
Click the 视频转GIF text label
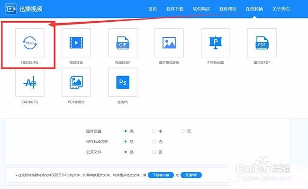click(123, 62)
